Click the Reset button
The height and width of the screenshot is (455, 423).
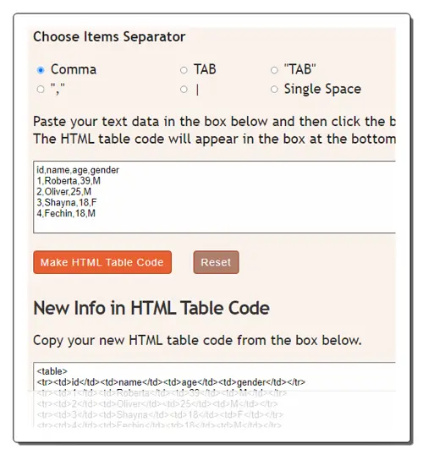pyautogui.click(x=217, y=262)
